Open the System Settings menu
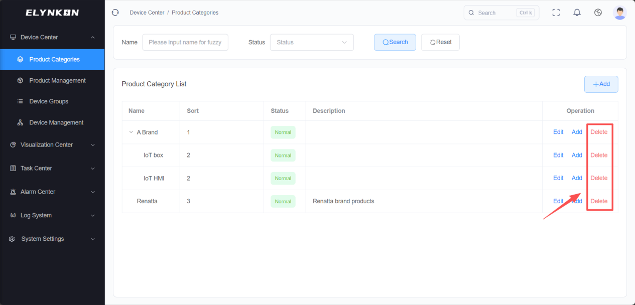This screenshot has height=305, width=635. coord(52,239)
